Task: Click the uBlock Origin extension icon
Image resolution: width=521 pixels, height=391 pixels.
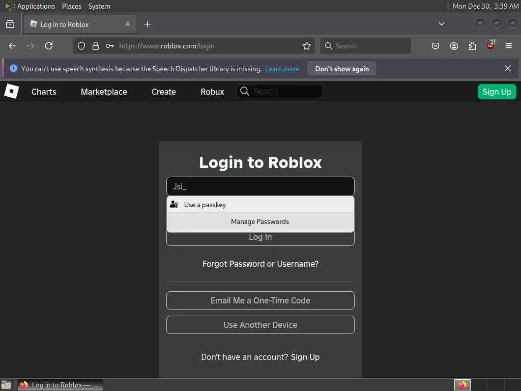Action: (490, 45)
